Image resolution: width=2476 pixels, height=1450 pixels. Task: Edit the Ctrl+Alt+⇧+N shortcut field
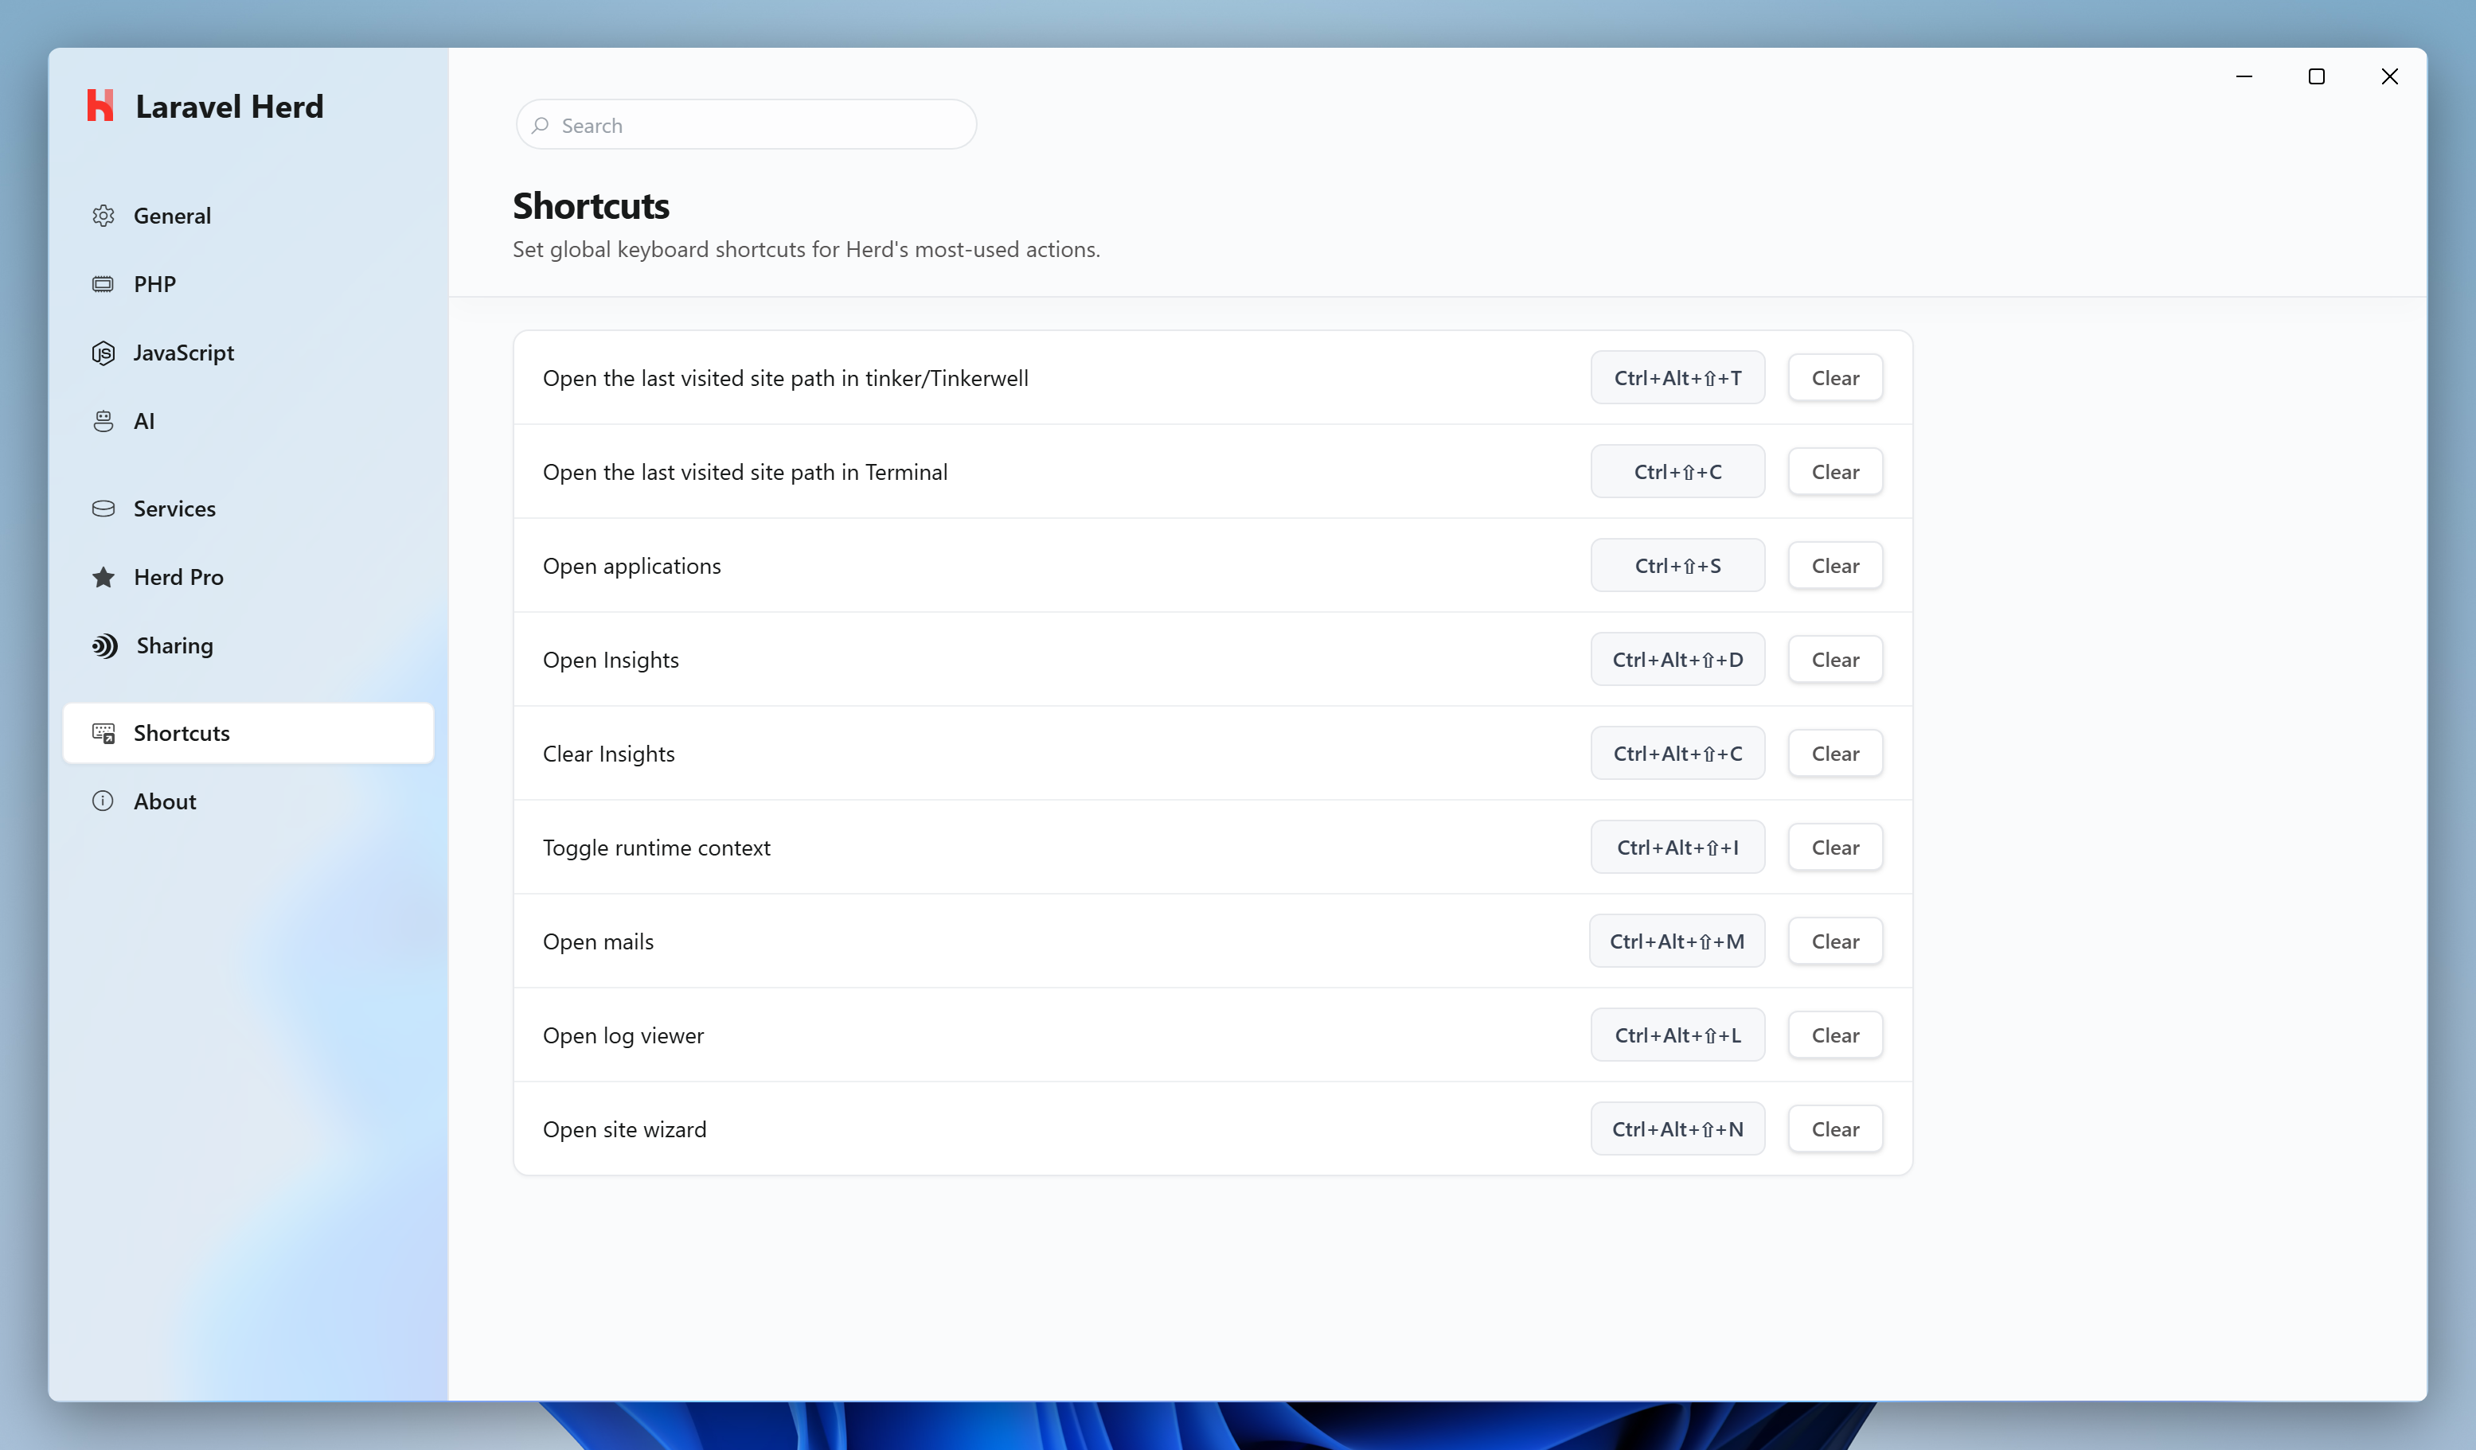(x=1677, y=1130)
